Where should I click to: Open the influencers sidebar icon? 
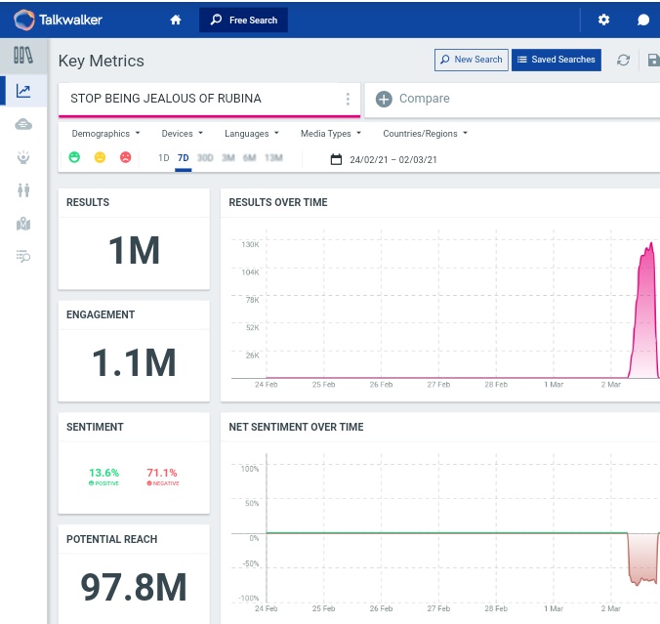(x=23, y=157)
